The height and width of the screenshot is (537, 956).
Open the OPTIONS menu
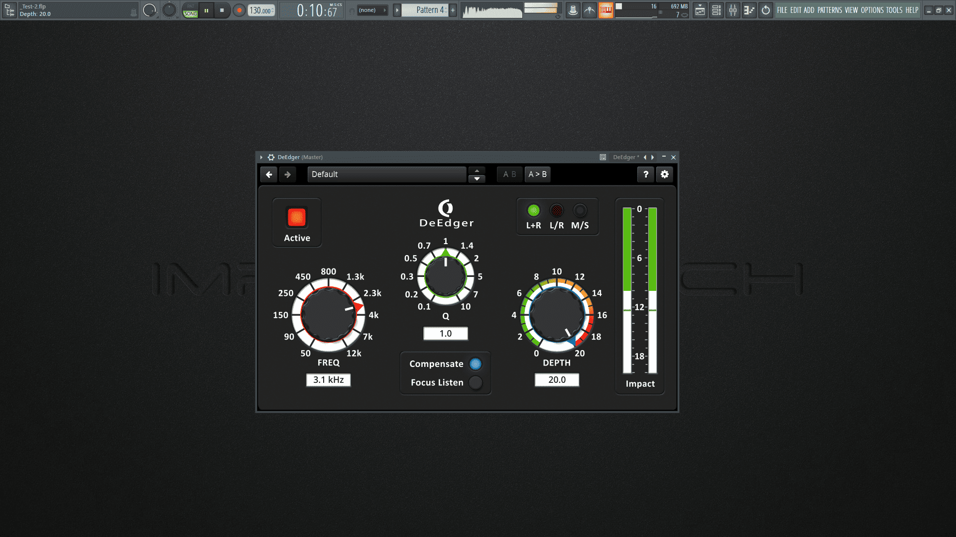872,10
